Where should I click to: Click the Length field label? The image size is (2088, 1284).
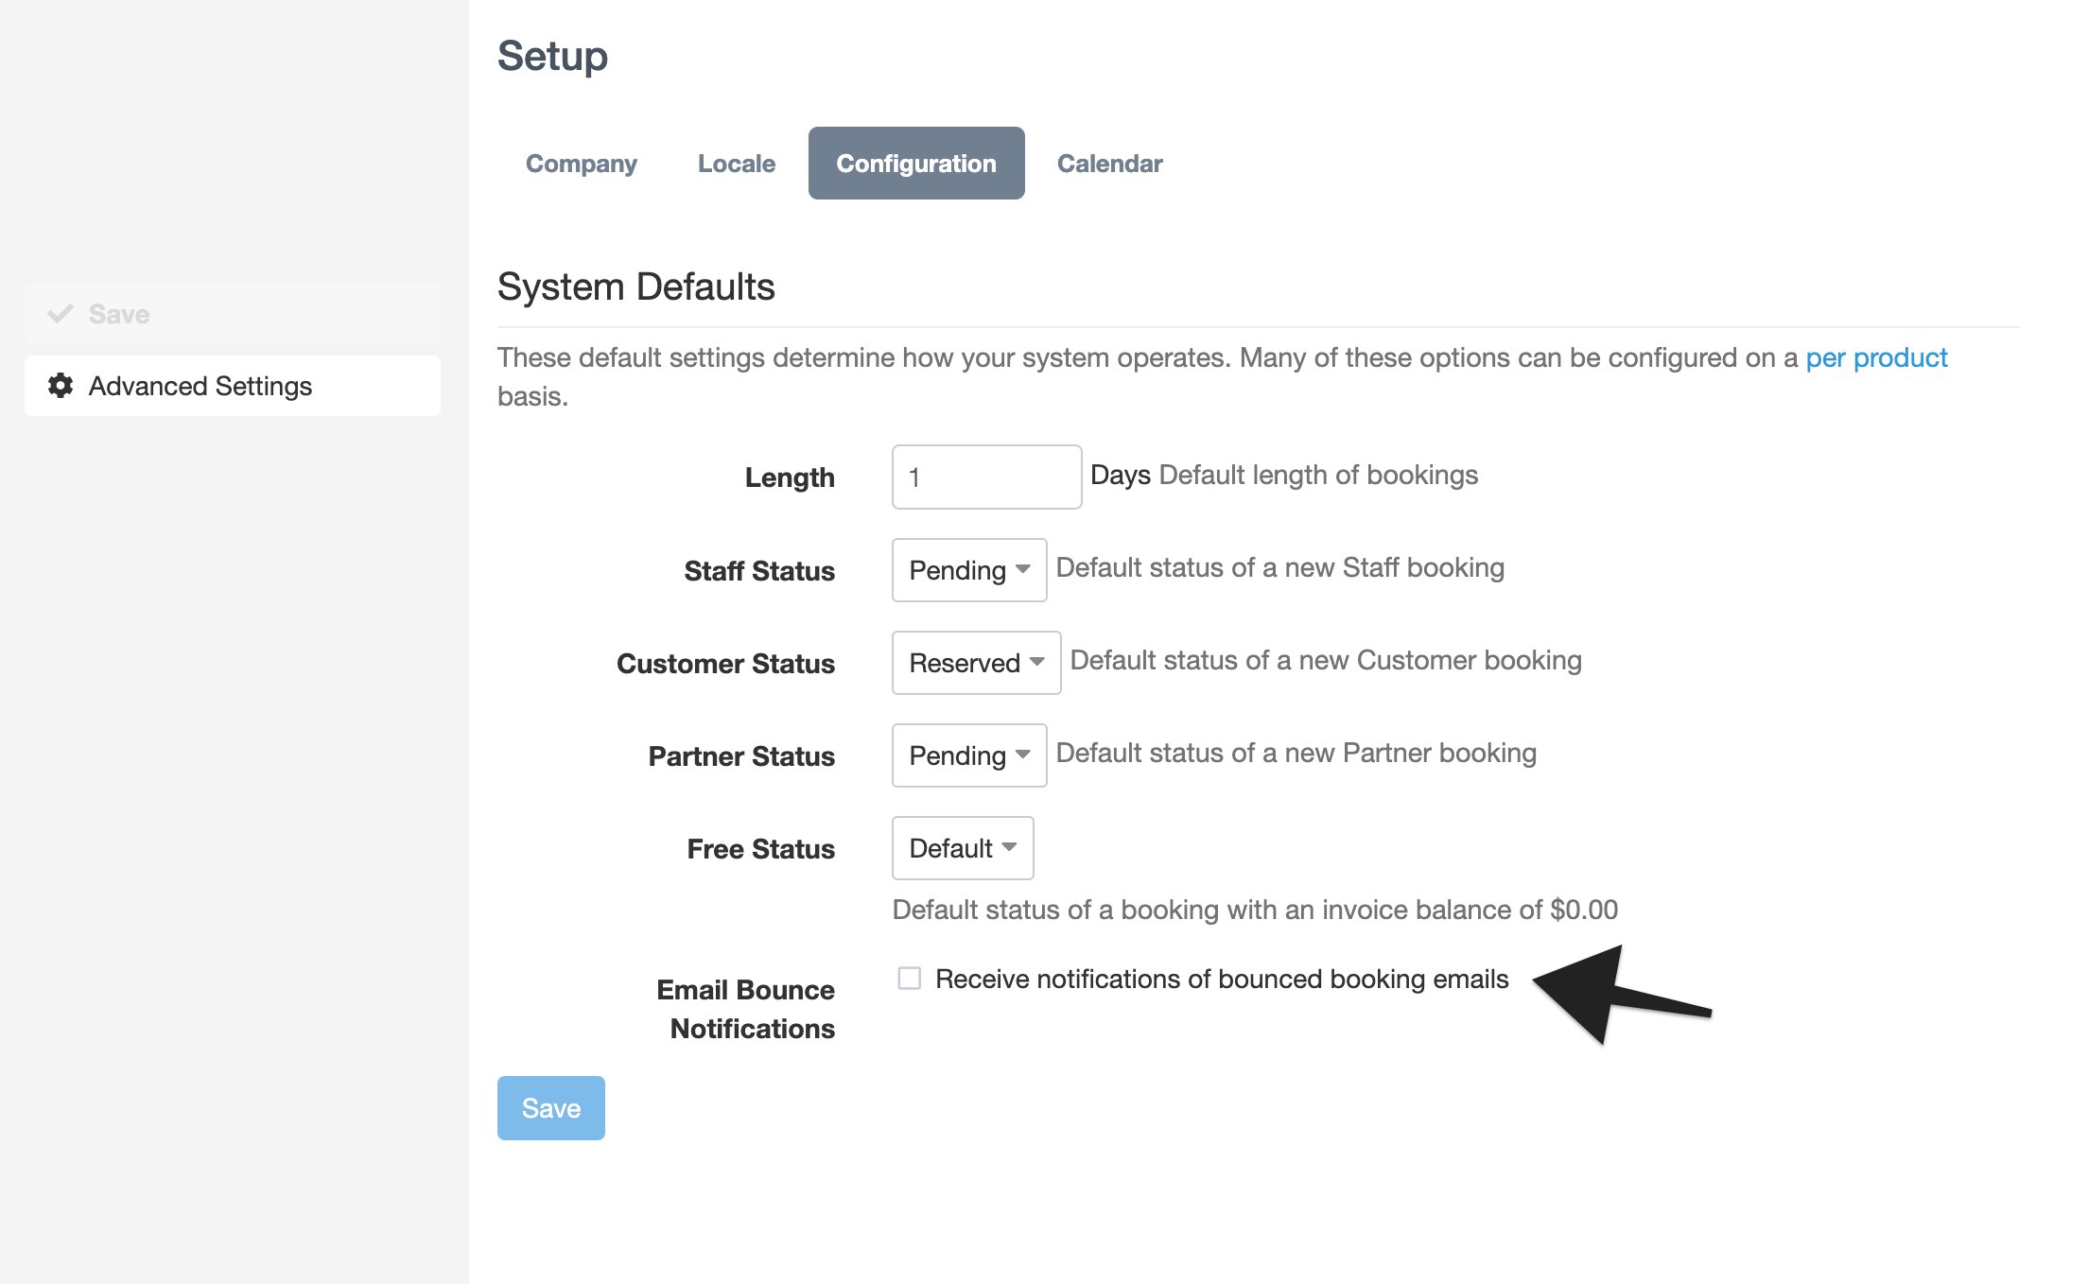(790, 477)
